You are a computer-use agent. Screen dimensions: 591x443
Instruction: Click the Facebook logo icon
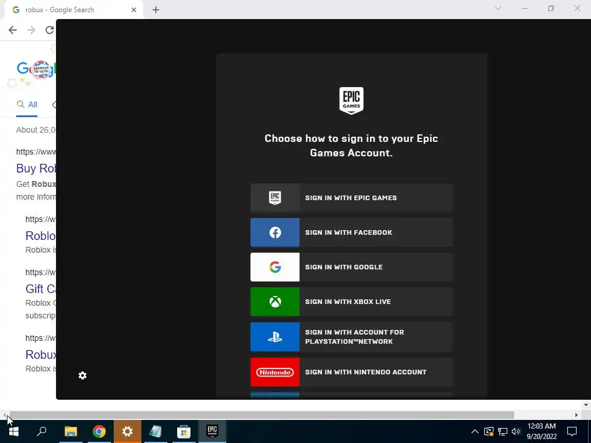pos(275,232)
